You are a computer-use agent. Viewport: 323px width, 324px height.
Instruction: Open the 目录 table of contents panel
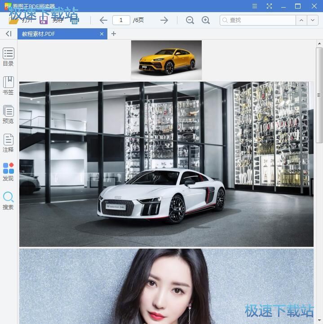[8, 57]
